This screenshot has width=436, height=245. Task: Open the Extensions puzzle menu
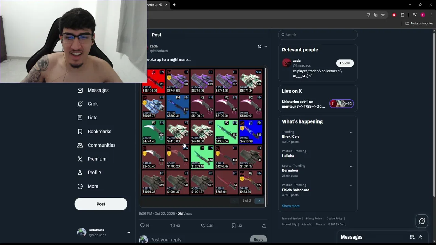coord(402,15)
